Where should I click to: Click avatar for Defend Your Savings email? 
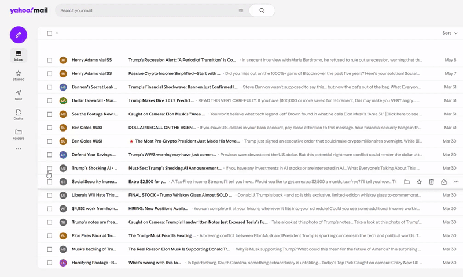[x=63, y=155]
